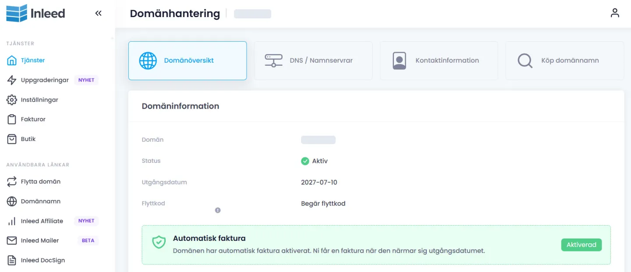Click the Status label

[151, 161]
